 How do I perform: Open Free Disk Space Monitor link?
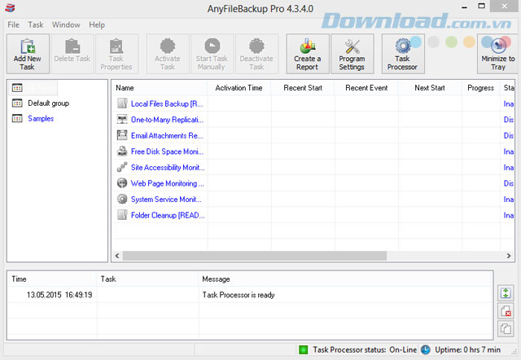(x=167, y=151)
